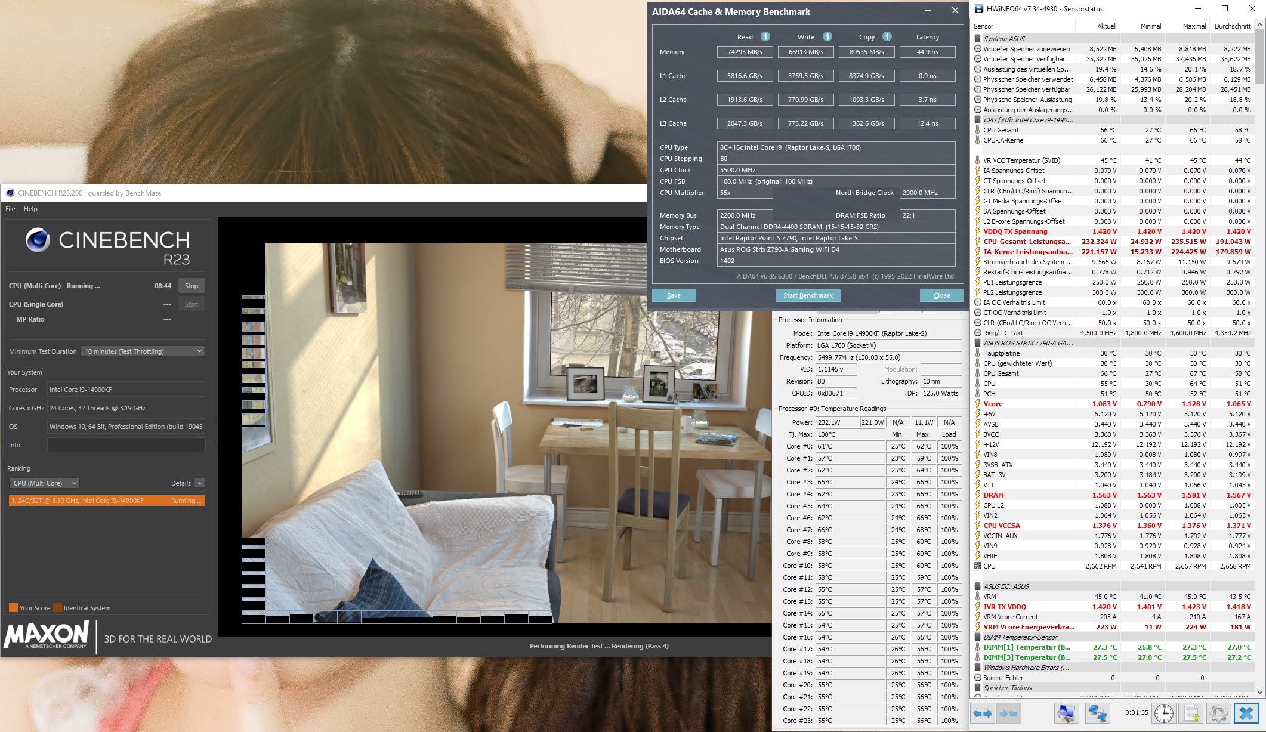Viewport: 1266px width, 732px height.
Task: Click circle icon of Summe Fehler row
Action: pos(977,678)
